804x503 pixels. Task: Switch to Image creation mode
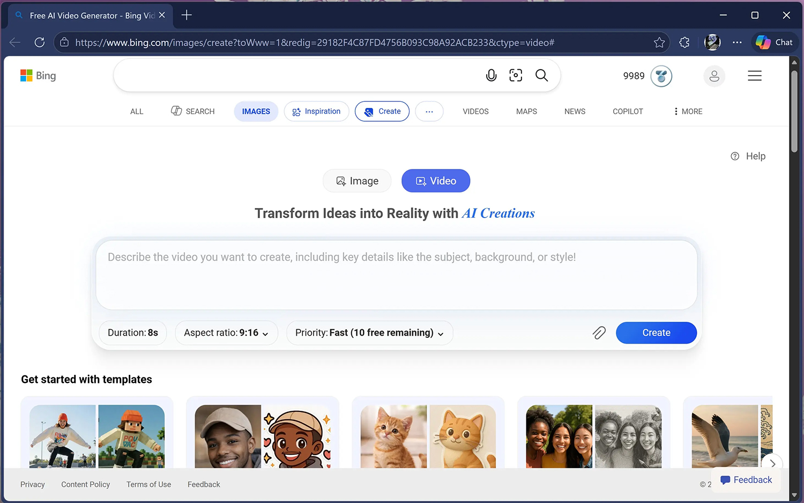[357, 181]
